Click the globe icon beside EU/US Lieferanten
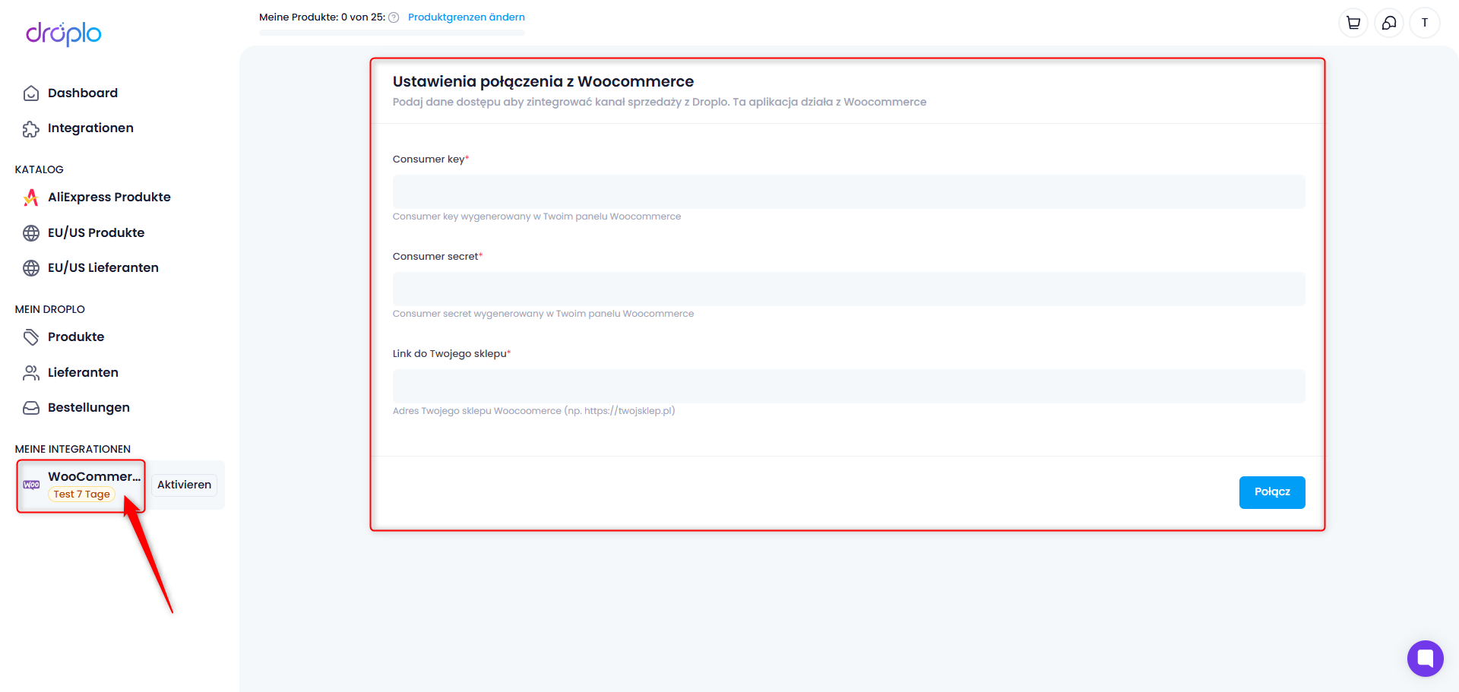 tap(31, 268)
